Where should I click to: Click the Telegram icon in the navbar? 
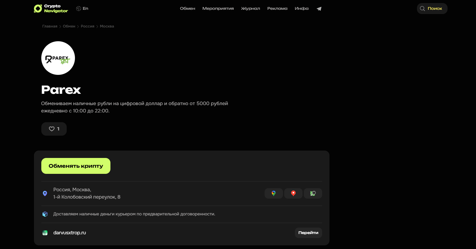(319, 9)
